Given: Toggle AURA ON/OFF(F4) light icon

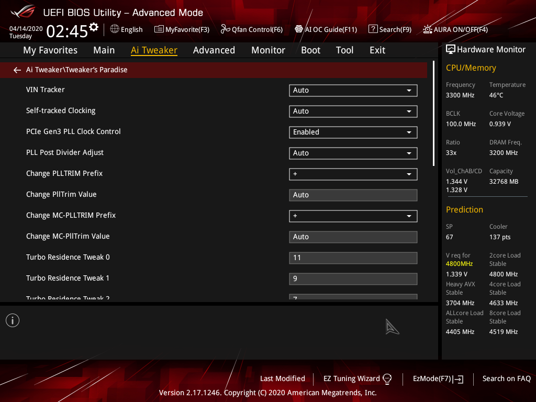Looking at the screenshot, I should pyautogui.click(x=427, y=29).
